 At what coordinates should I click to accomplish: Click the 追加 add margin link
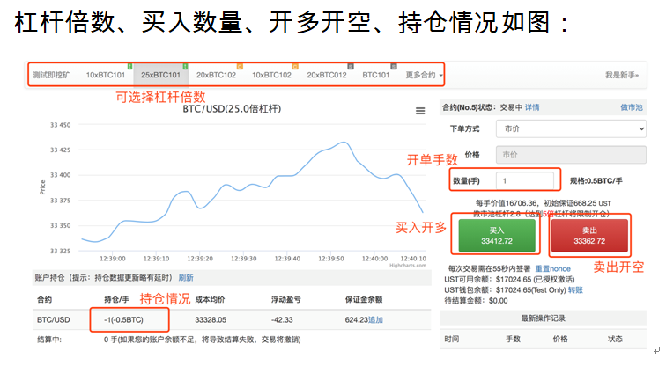375,320
